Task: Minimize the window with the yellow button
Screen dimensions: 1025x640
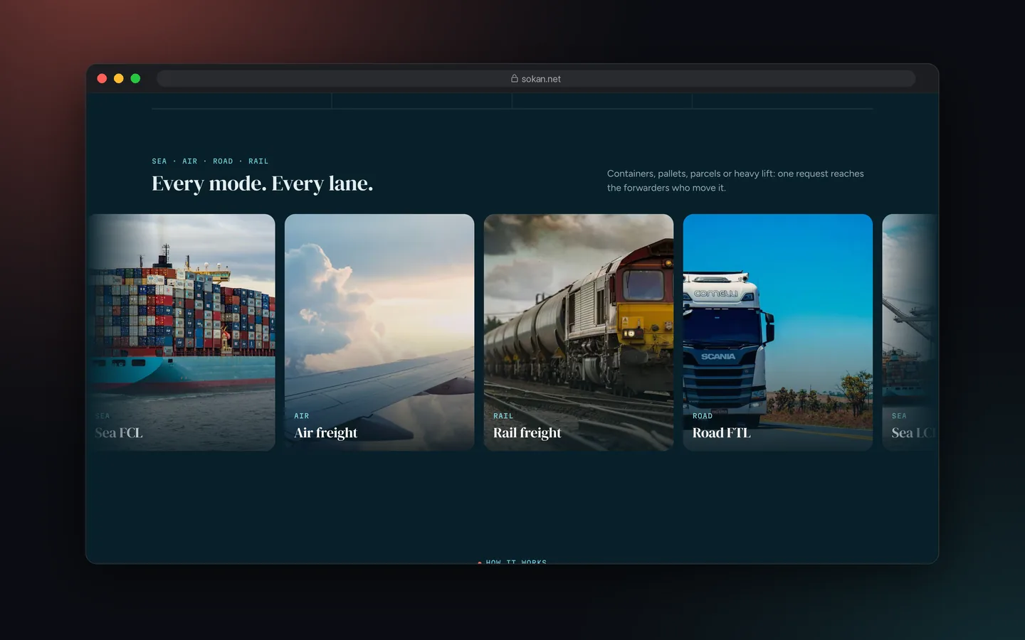Action: [x=119, y=78]
